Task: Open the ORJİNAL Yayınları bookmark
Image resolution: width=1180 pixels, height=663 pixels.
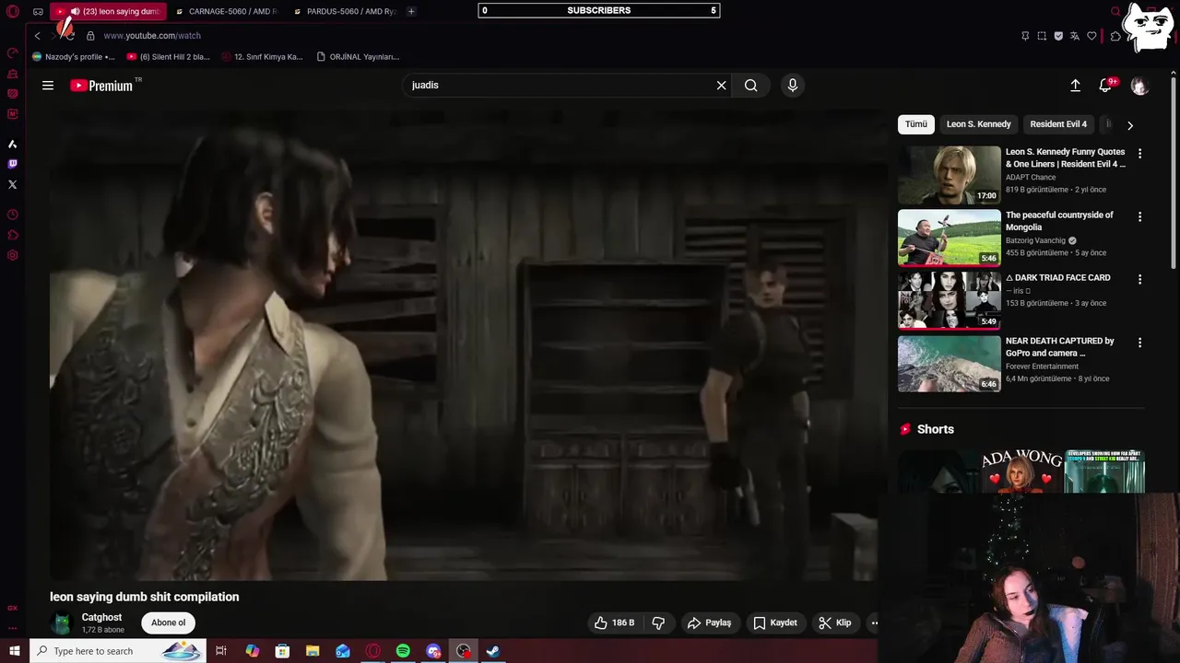Action: click(x=358, y=57)
